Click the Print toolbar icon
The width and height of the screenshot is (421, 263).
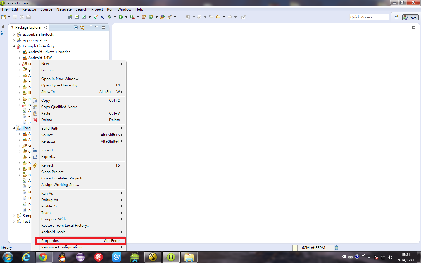[x=28, y=17]
